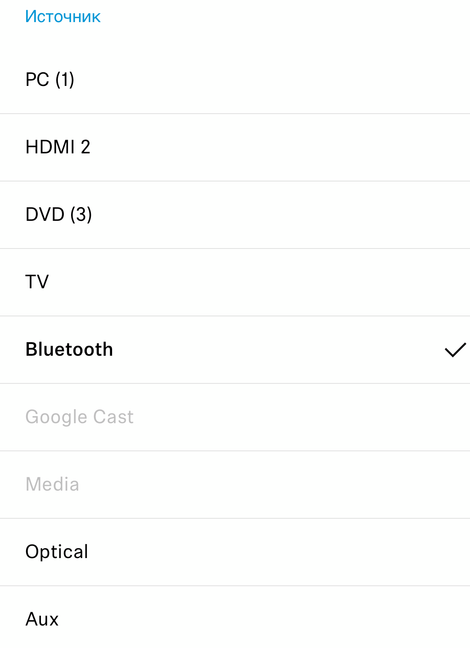The height and width of the screenshot is (648, 470).
Task: Click the checkmark beside Bluetooth
Action: pos(455,350)
